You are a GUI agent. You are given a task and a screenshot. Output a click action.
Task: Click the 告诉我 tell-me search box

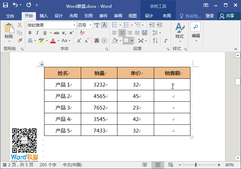[190, 16]
